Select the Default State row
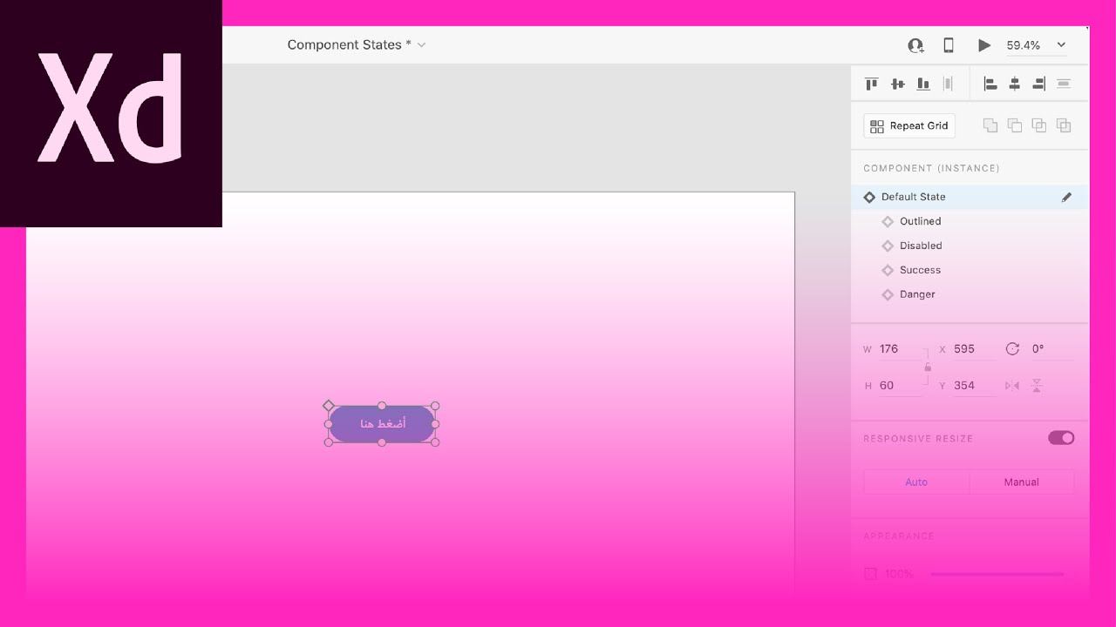Image resolution: width=1116 pixels, height=627 pixels. [970, 197]
